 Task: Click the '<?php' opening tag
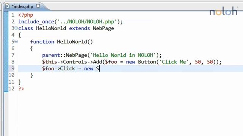pos(26,15)
